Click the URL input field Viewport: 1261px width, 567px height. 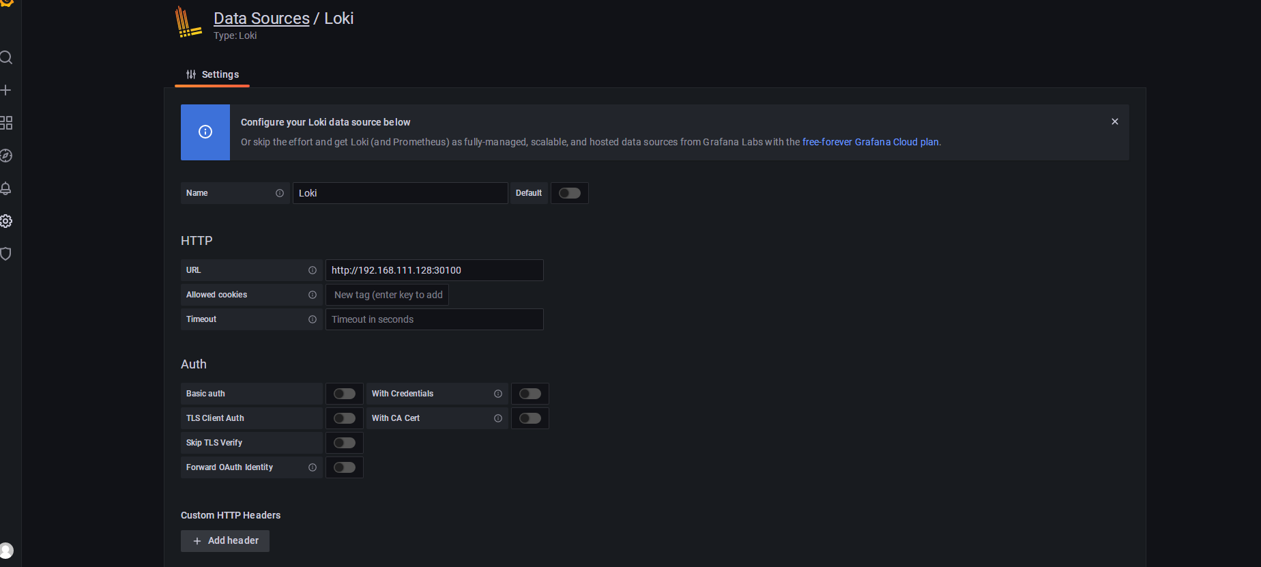click(435, 270)
